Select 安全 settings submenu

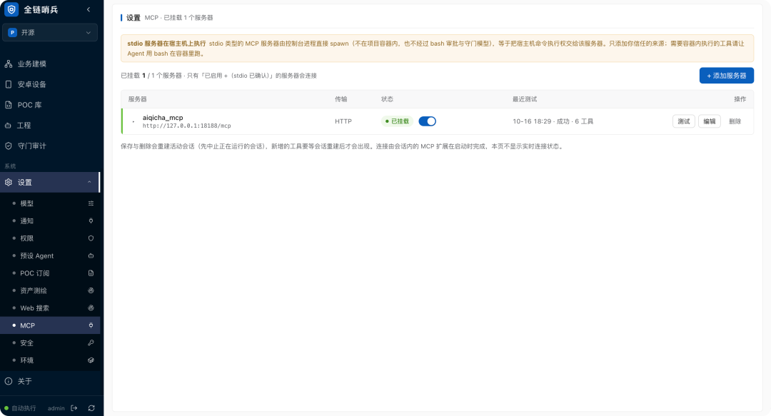coord(50,343)
